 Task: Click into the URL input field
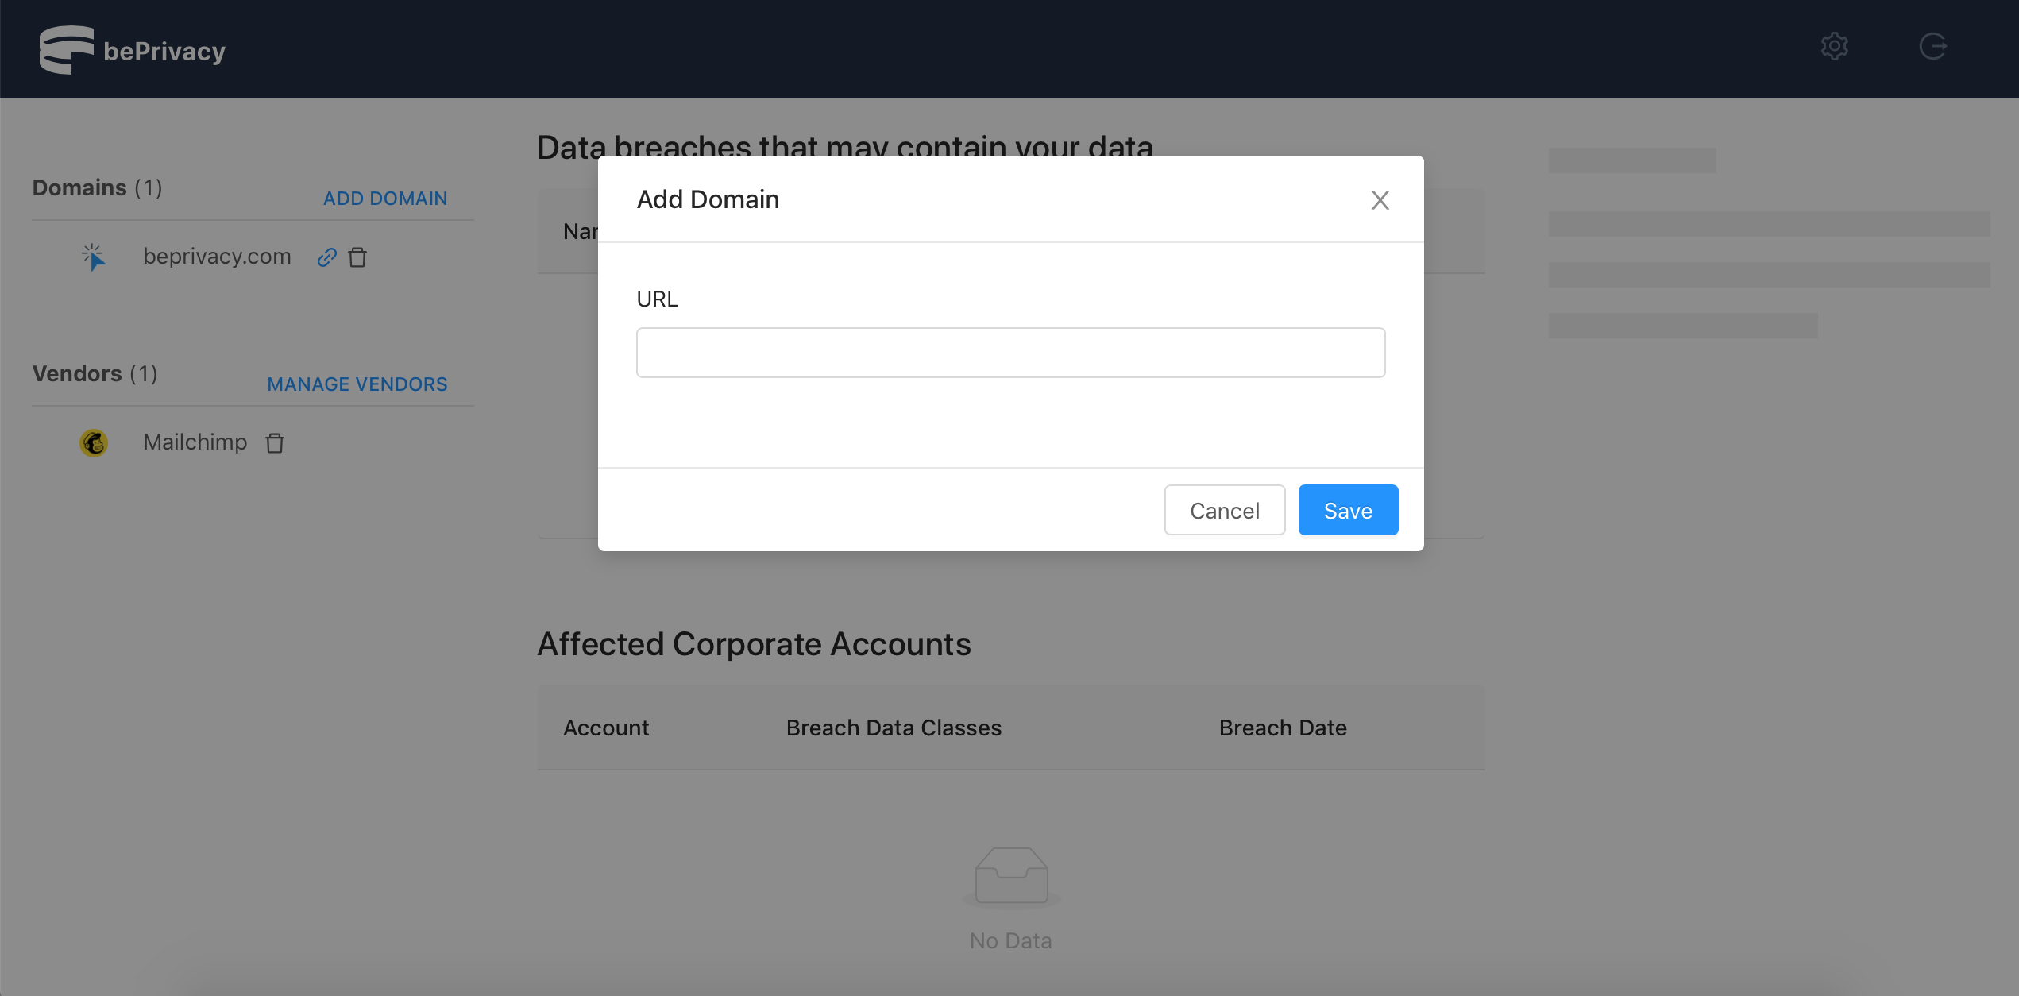click(x=1010, y=353)
